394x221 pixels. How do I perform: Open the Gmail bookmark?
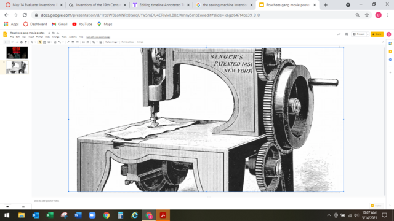(60, 24)
